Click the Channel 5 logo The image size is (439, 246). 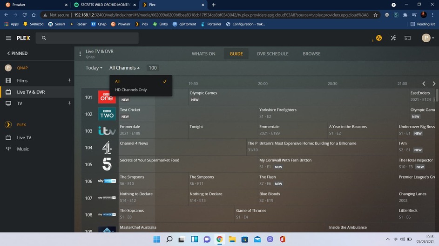point(107,164)
